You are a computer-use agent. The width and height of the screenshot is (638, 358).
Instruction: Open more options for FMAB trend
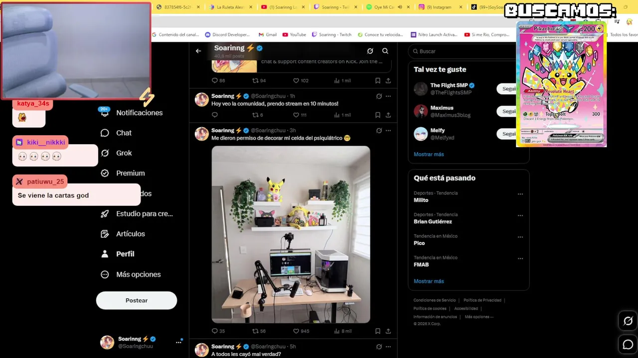[x=520, y=259]
